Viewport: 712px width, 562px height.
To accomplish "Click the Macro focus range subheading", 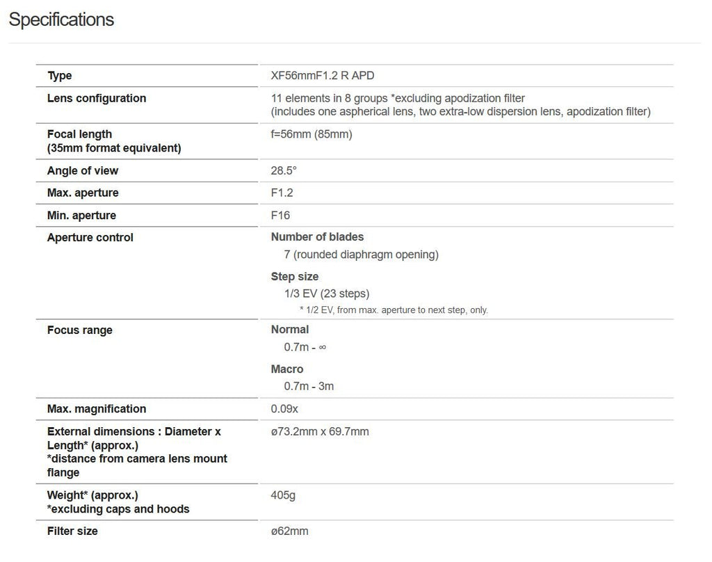I will coord(287,369).
